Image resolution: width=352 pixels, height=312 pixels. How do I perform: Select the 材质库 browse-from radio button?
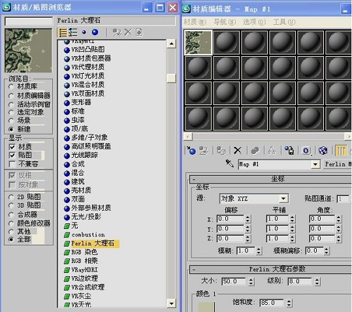pyautogui.click(x=10, y=86)
